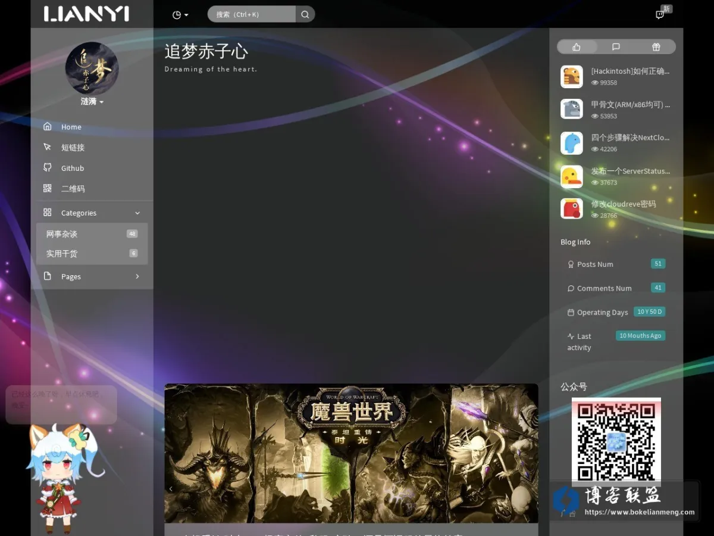The width and height of the screenshot is (714, 536).
Task: Click the LIANYI site logo
Action: pyautogui.click(x=87, y=14)
